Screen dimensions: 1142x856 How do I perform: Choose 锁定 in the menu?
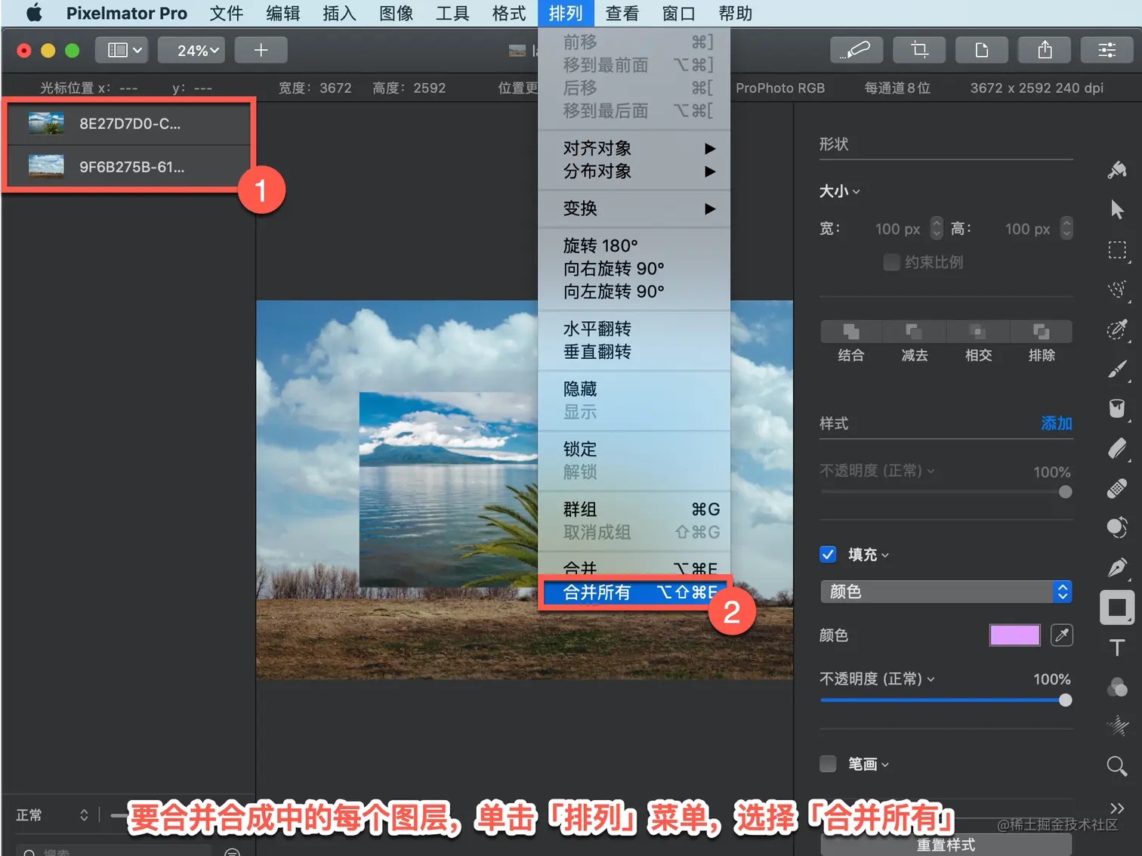click(634, 450)
